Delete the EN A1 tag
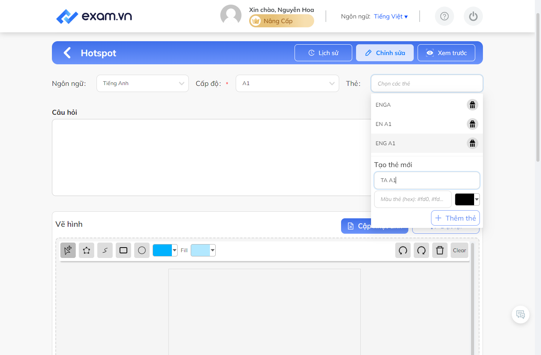Viewport: 541px width, 355px height. coord(473,124)
